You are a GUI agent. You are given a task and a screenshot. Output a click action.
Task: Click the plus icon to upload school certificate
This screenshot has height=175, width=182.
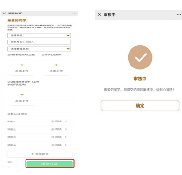click(22, 94)
